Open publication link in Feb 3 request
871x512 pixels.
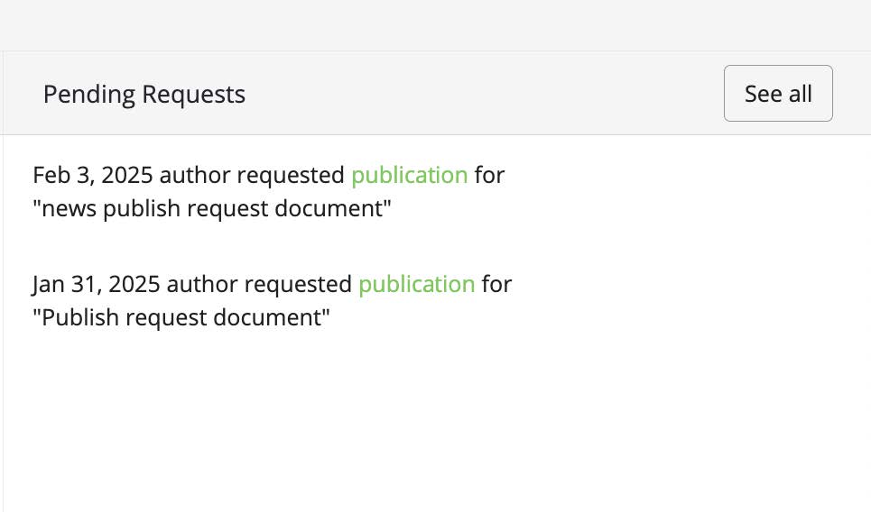pyautogui.click(x=409, y=175)
